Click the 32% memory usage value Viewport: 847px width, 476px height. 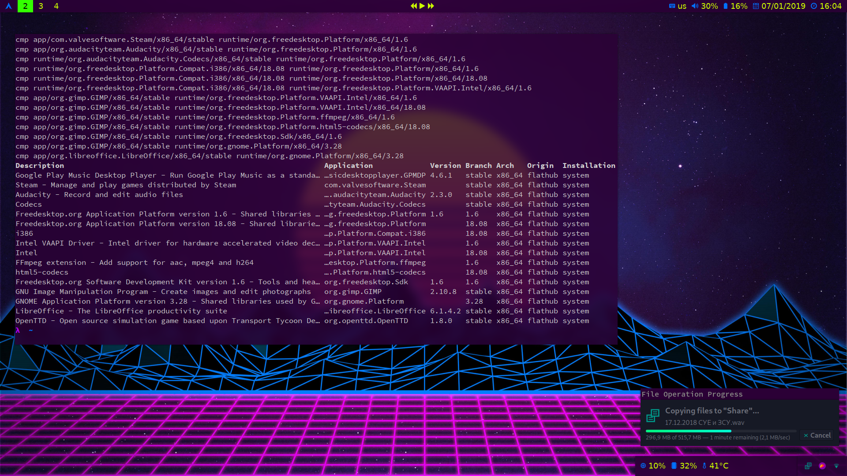click(x=688, y=466)
